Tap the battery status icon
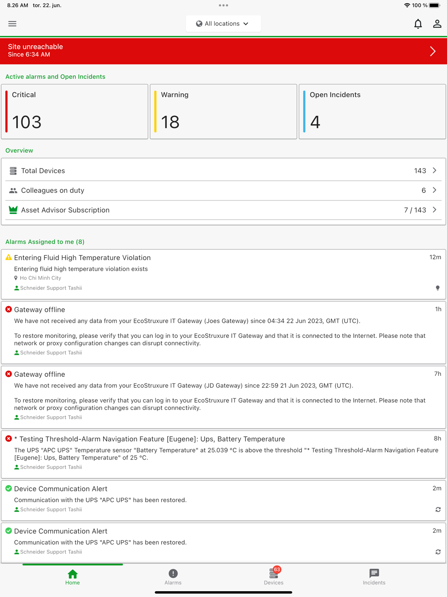The width and height of the screenshot is (447, 597). 435,5
